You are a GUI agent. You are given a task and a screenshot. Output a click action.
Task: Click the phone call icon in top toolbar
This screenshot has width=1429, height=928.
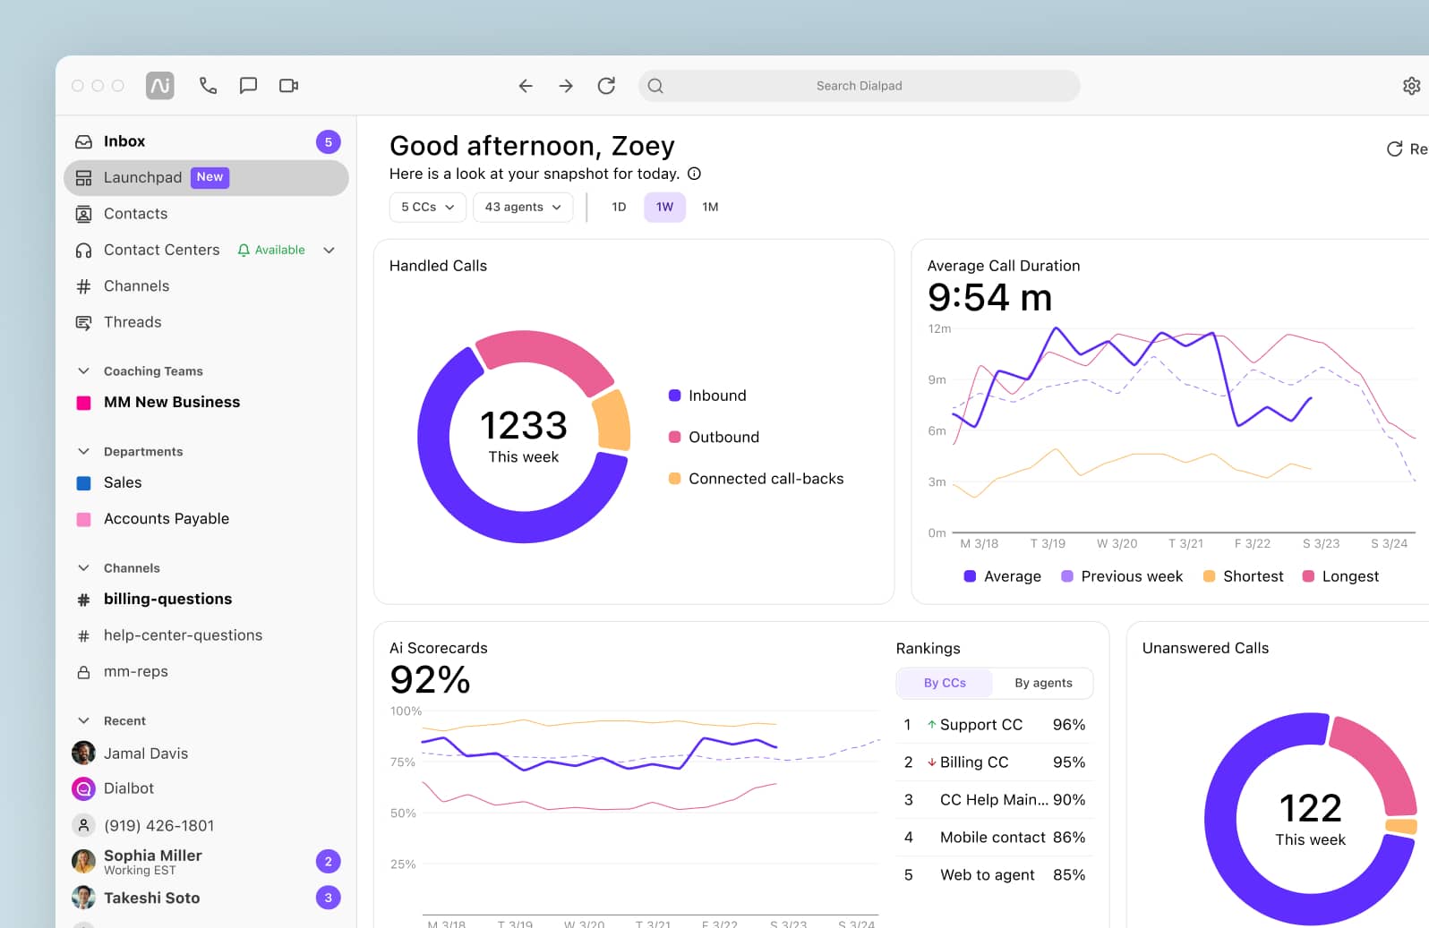point(208,86)
